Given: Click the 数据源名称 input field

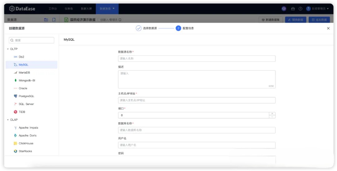Looking at the screenshot, I should tap(197, 58).
